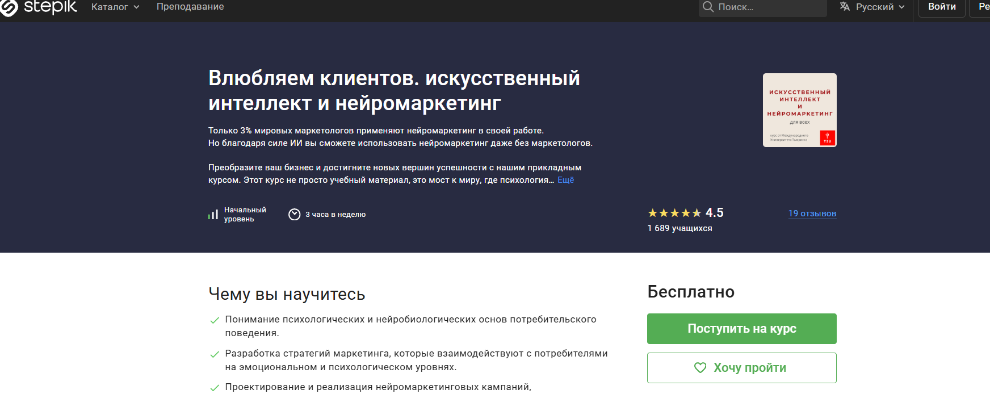Go to the Преподавание menu item
The width and height of the screenshot is (990, 398).
coord(190,7)
